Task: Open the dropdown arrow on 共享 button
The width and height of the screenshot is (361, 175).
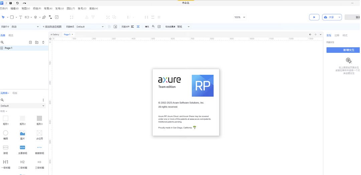Action: pos(339,17)
